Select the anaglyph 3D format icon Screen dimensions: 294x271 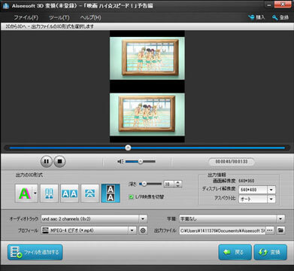tap(24, 193)
